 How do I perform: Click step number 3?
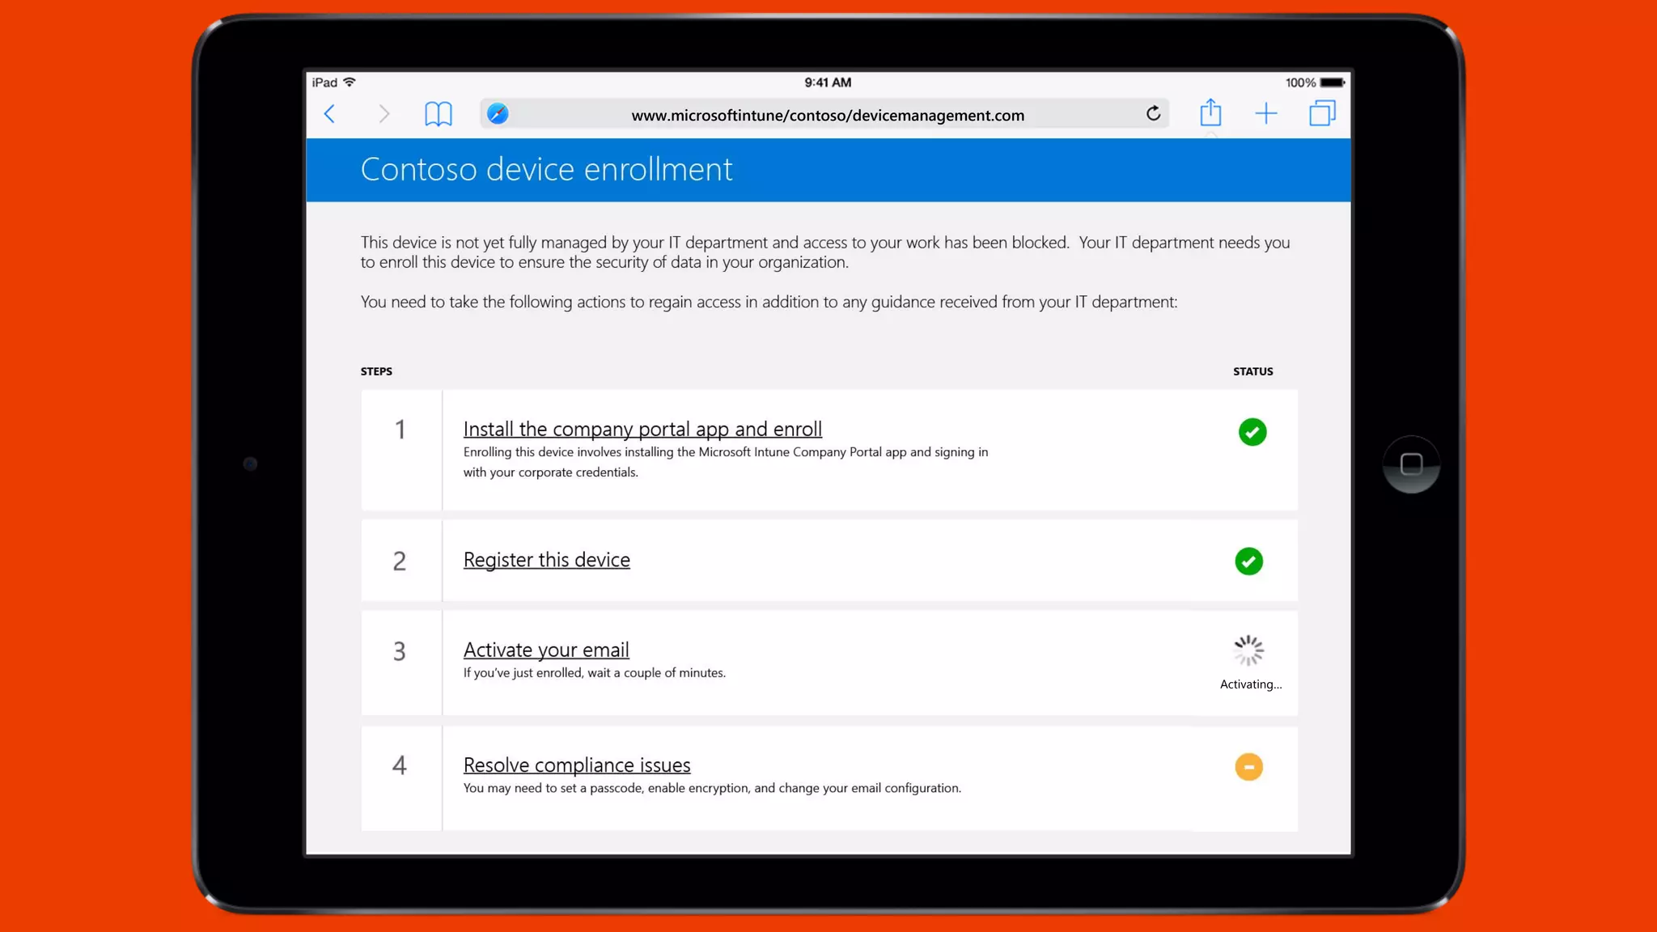[400, 651]
